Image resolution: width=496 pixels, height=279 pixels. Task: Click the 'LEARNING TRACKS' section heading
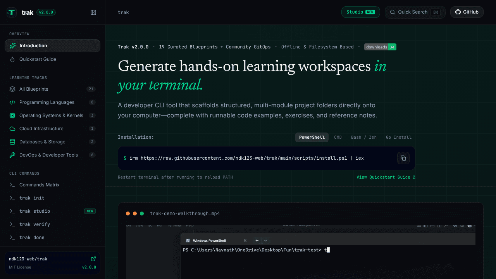pos(28,78)
